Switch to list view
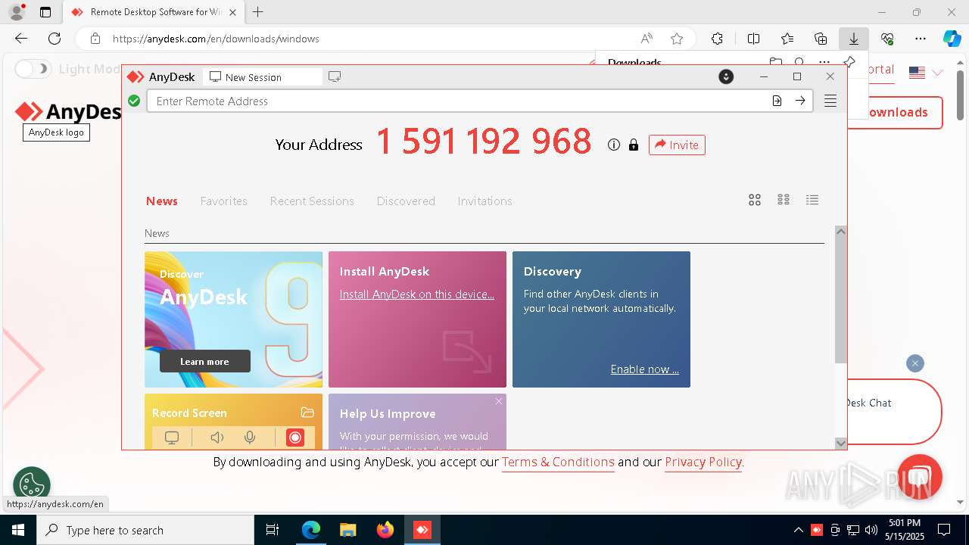The width and height of the screenshot is (969, 545). pos(812,200)
